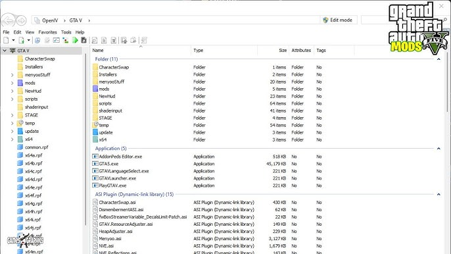Click the purple mods folder icon in file list

pos(95,89)
